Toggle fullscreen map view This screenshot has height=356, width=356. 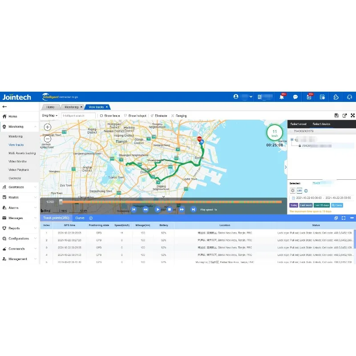point(352,116)
